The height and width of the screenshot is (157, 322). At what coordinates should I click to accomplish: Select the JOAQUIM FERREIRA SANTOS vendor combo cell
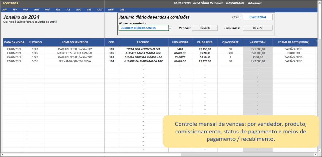pyautogui.click(x=143, y=28)
